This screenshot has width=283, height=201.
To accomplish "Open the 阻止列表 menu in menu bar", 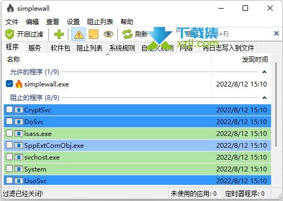I will coord(100,22).
